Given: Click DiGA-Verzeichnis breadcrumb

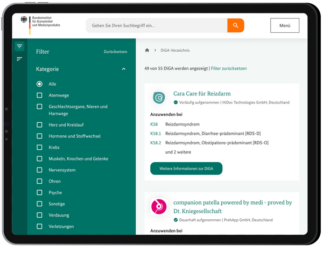Looking at the screenshot, I should pyautogui.click(x=175, y=50).
